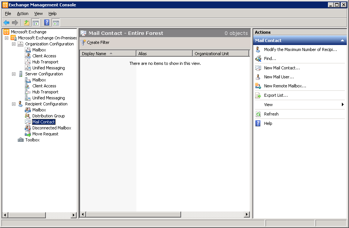
Task: Select Client Access under Organization Configuration
Action: tap(44, 56)
